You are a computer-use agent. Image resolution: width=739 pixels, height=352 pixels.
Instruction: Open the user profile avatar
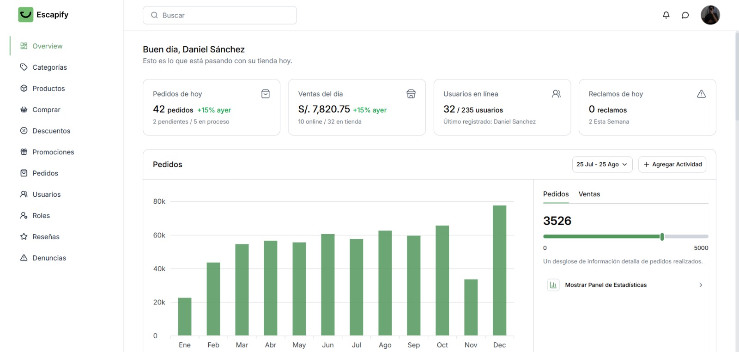710,15
